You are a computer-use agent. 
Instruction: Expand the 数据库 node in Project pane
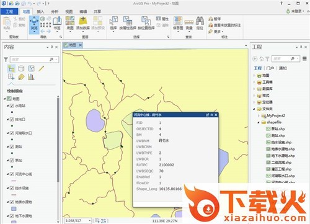click(x=254, y=89)
